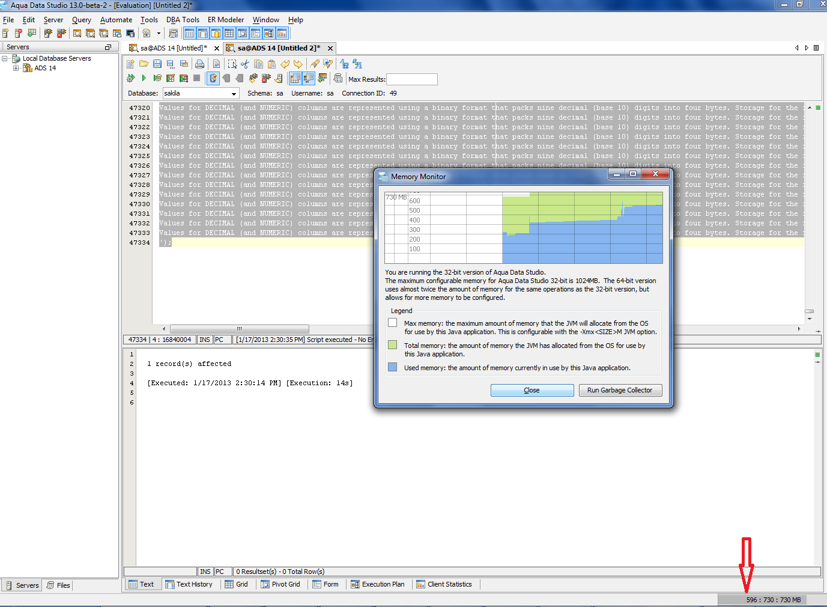Click the New Script icon in query toolbar

(130, 64)
